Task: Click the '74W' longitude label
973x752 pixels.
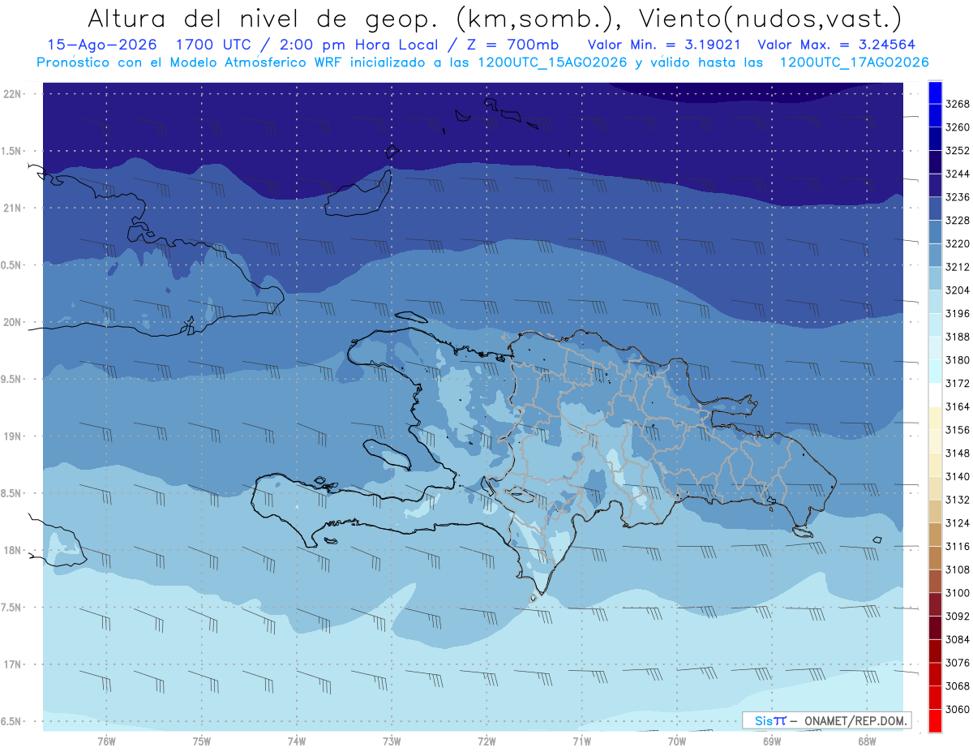Action: 297,741
